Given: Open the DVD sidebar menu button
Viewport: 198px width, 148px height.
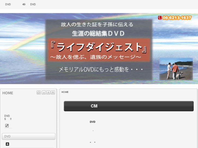Looking at the screenshot, I should pyautogui.click(x=29, y=136).
